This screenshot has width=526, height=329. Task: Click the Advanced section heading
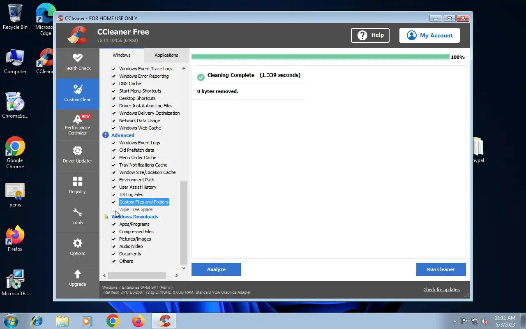tap(123, 135)
